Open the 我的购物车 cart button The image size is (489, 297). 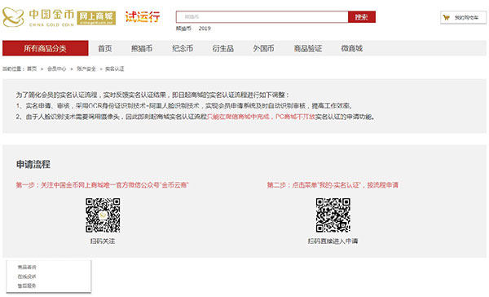(x=463, y=17)
